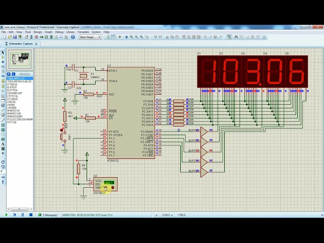Step the simulation with Step button
The height and width of the screenshot is (243, 324).
15,215
